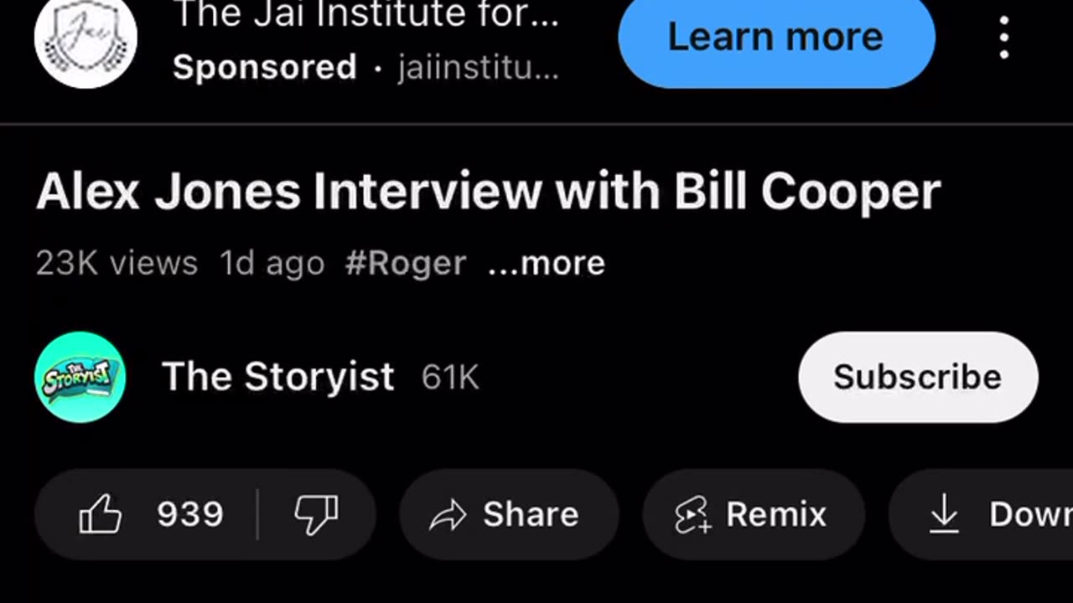Subscribe to The Storyist channel
This screenshot has height=603, width=1073.
918,377
